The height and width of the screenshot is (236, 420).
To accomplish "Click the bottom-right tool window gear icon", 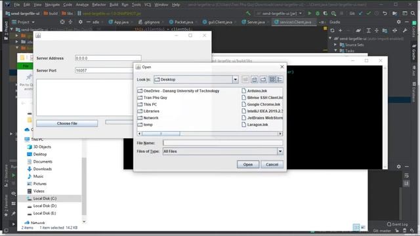I will coord(399,167).
